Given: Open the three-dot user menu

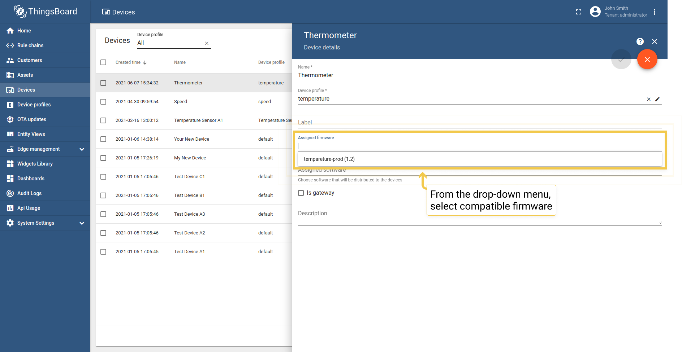Looking at the screenshot, I should [x=655, y=12].
